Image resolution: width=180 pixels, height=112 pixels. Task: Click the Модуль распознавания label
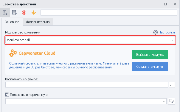(24, 32)
